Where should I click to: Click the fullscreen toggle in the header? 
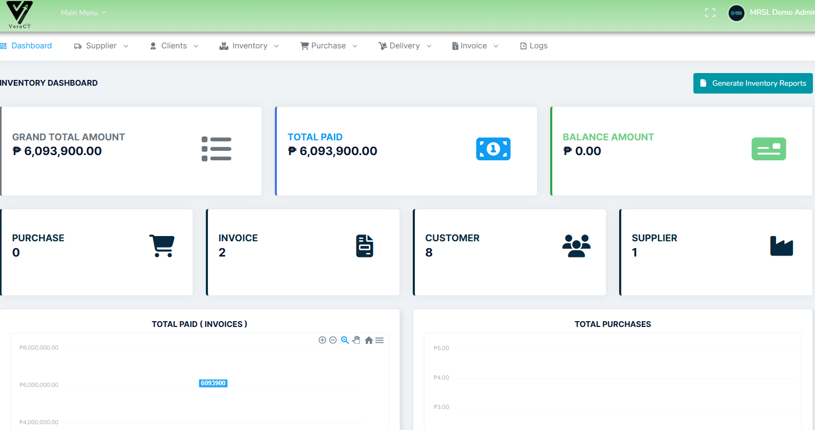click(x=710, y=12)
